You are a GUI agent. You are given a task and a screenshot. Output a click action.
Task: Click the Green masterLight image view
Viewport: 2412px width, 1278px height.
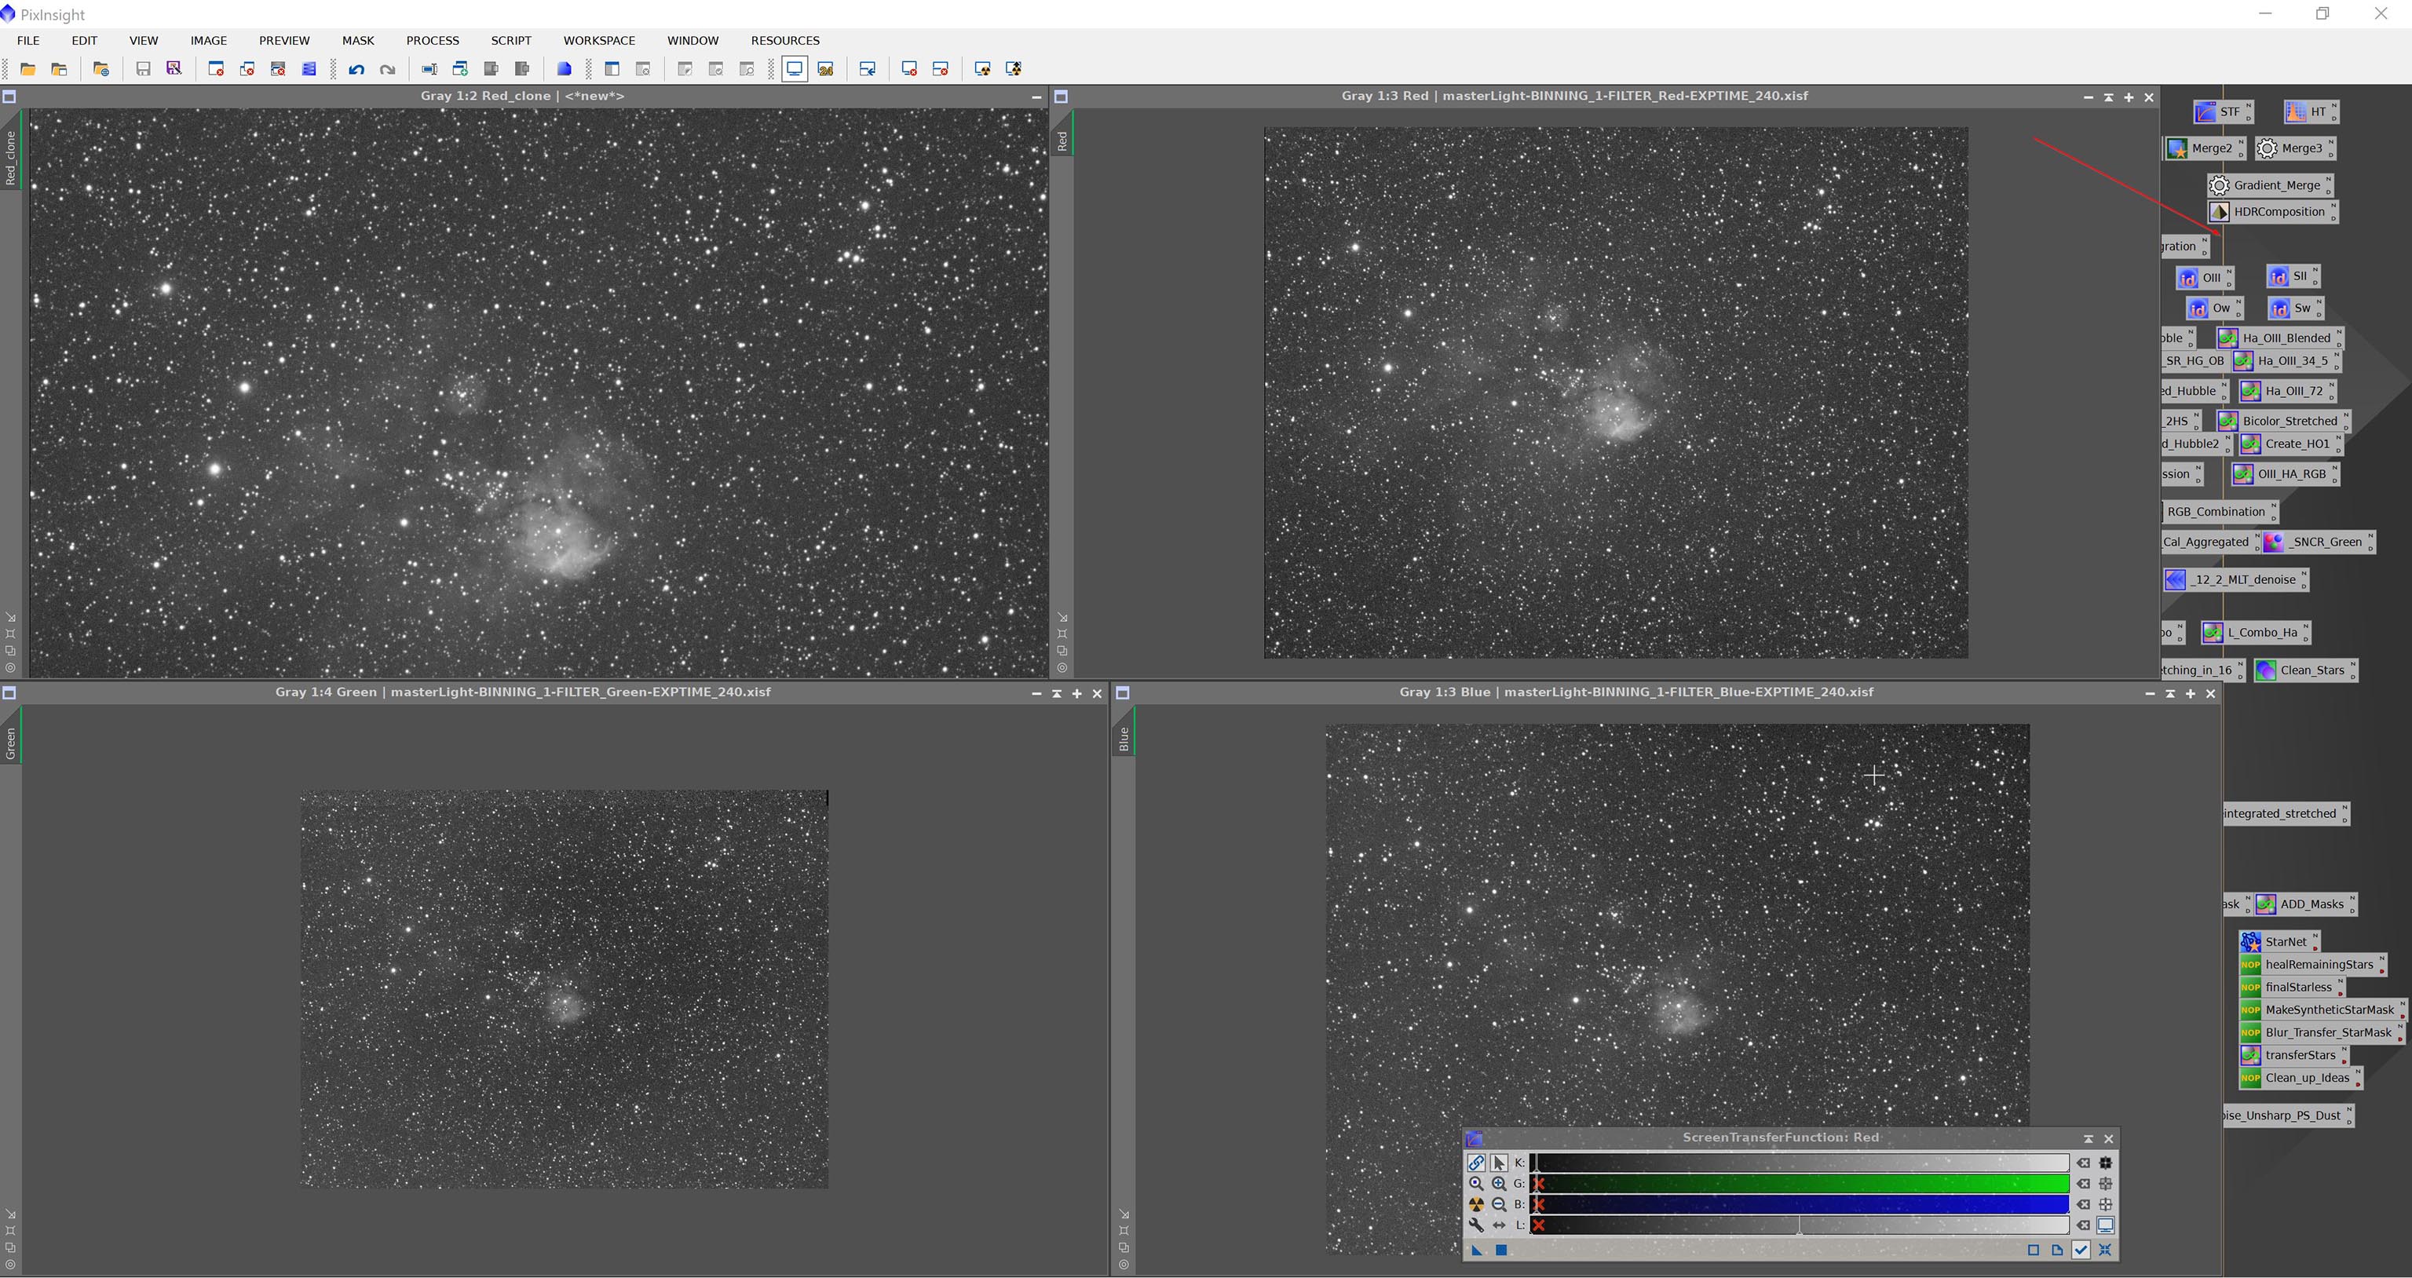pyautogui.click(x=564, y=990)
